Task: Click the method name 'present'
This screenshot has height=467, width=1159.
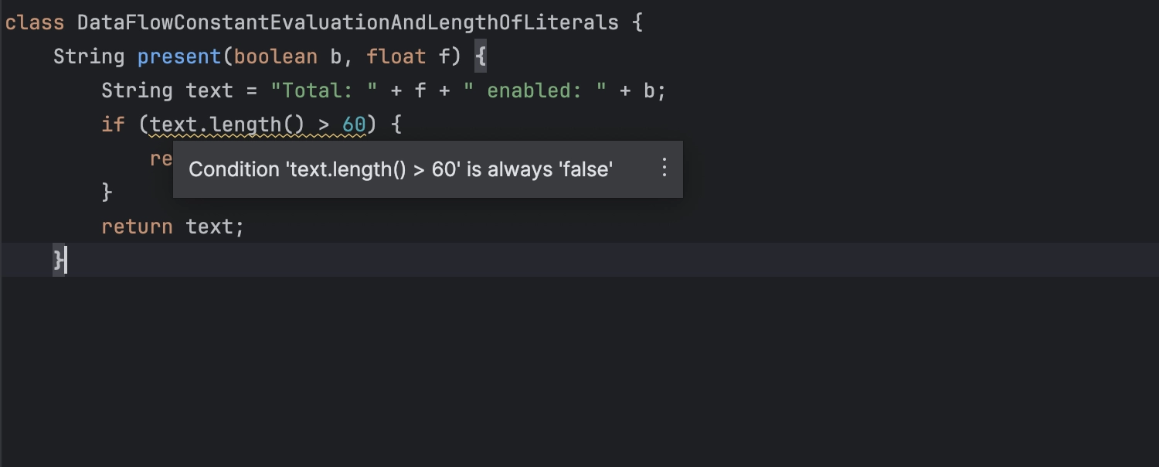Action: point(179,56)
